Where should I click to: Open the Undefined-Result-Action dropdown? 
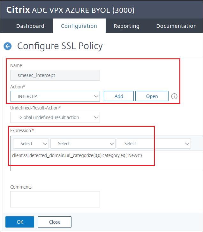tap(55, 117)
